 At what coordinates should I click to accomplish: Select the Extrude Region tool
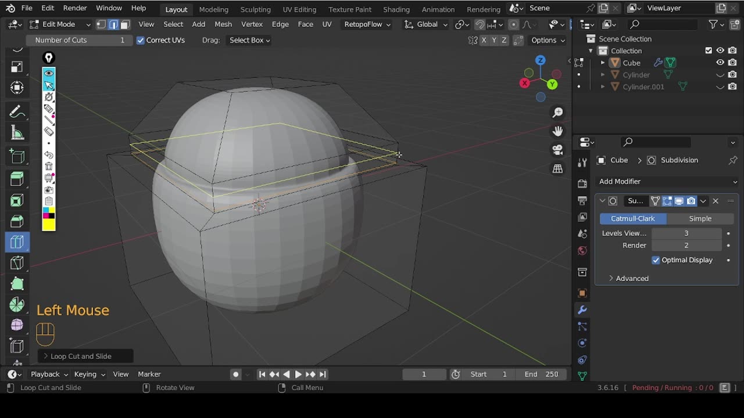coord(17,179)
